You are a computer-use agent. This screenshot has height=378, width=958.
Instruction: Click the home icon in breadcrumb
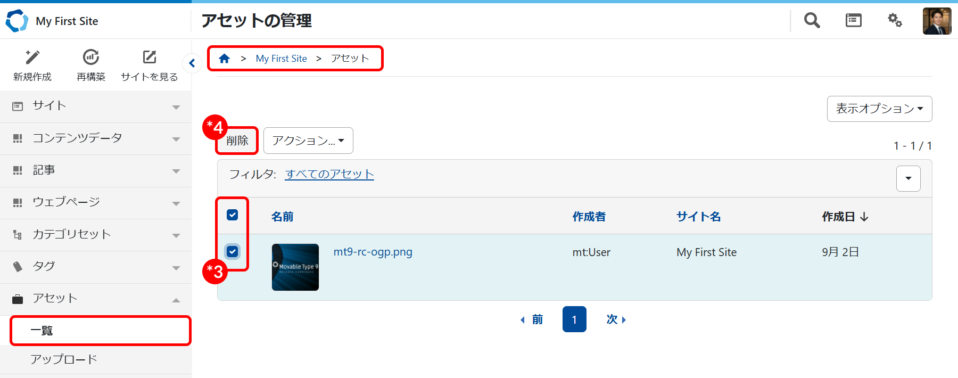pos(225,59)
